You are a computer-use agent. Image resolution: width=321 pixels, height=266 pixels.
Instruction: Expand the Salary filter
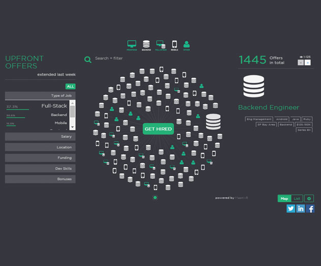coord(40,137)
